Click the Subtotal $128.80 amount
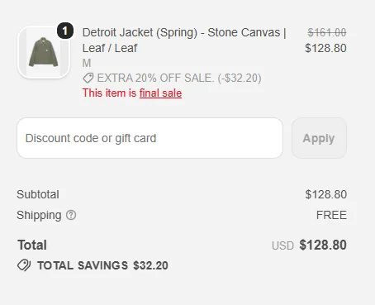Viewport: 375px width, 305px height. pos(326,194)
